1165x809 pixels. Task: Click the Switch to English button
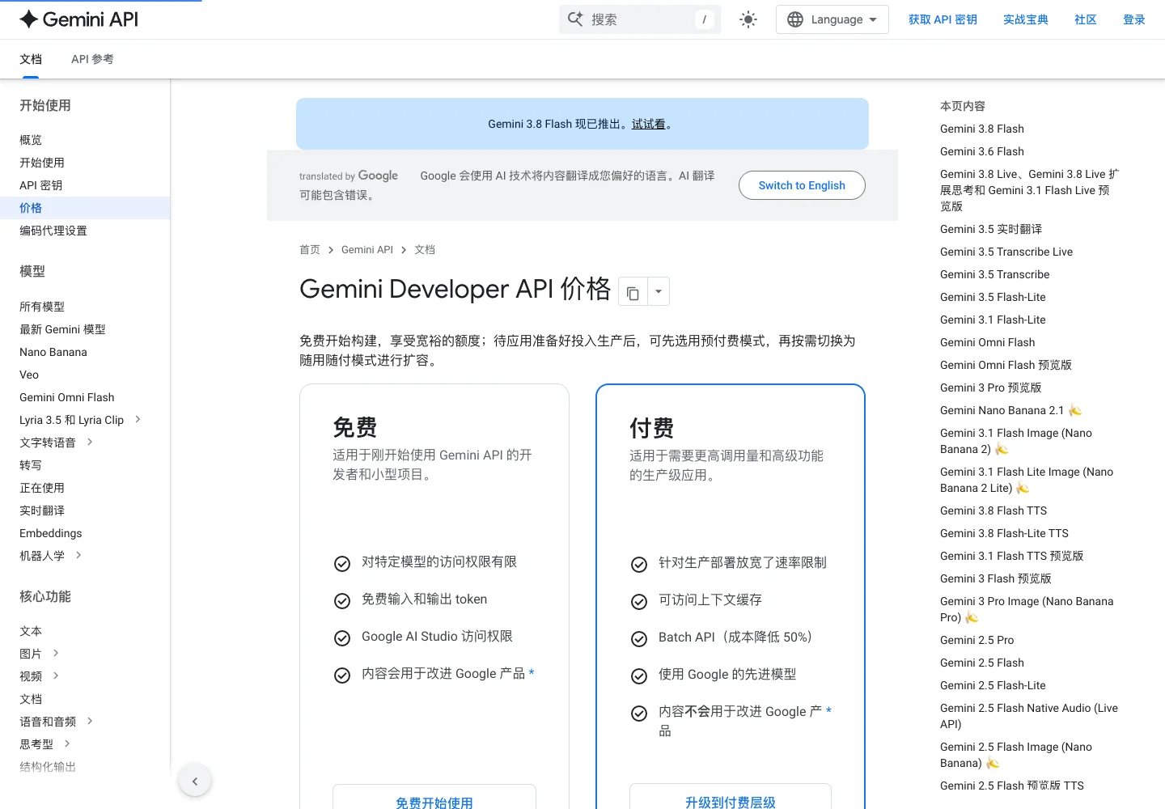(x=802, y=185)
